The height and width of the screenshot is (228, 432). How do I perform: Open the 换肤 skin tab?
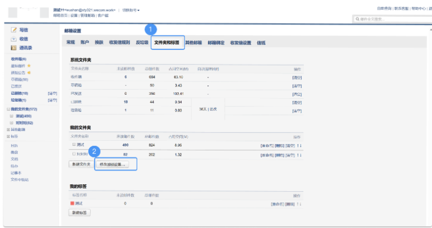point(99,42)
